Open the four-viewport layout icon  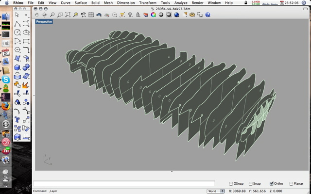click(x=91, y=15)
